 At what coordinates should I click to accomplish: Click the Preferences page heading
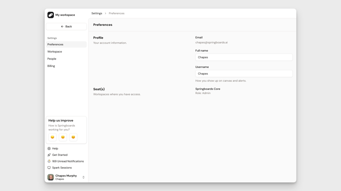[103, 25]
